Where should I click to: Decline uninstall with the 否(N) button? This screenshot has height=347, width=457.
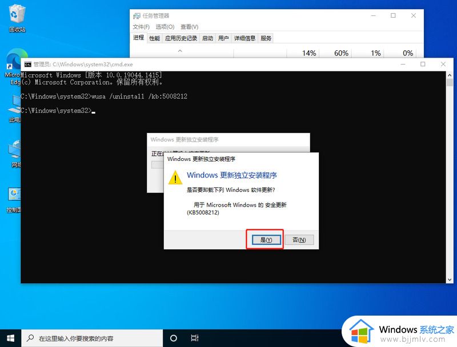pos(299,240)
